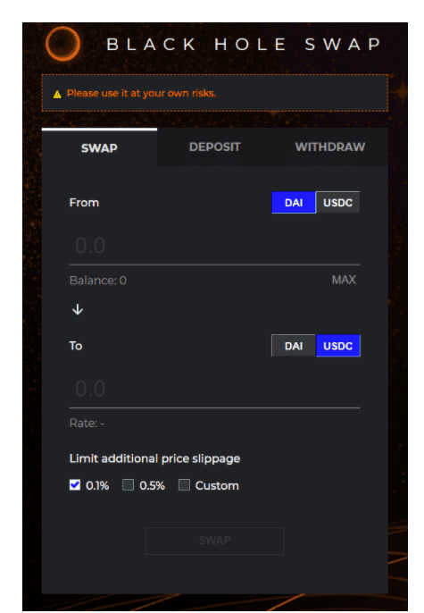
Task: Uncheck the 0.1% slippage checkbox
Action: pos(75,485)
